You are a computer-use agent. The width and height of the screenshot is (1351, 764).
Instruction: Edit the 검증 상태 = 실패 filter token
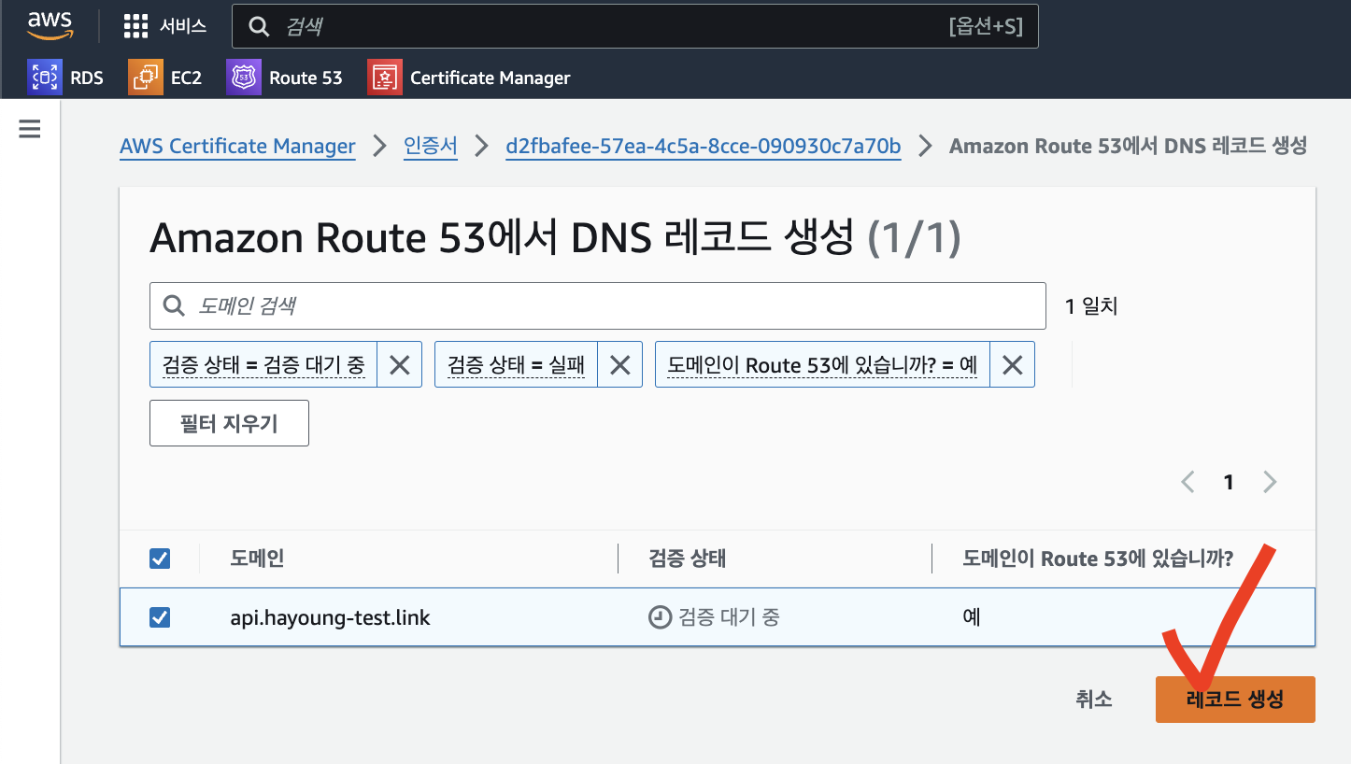[x=516, y=364]
